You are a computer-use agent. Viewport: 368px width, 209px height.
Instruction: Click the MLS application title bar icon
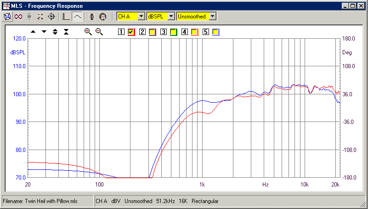tap(6, 6)
